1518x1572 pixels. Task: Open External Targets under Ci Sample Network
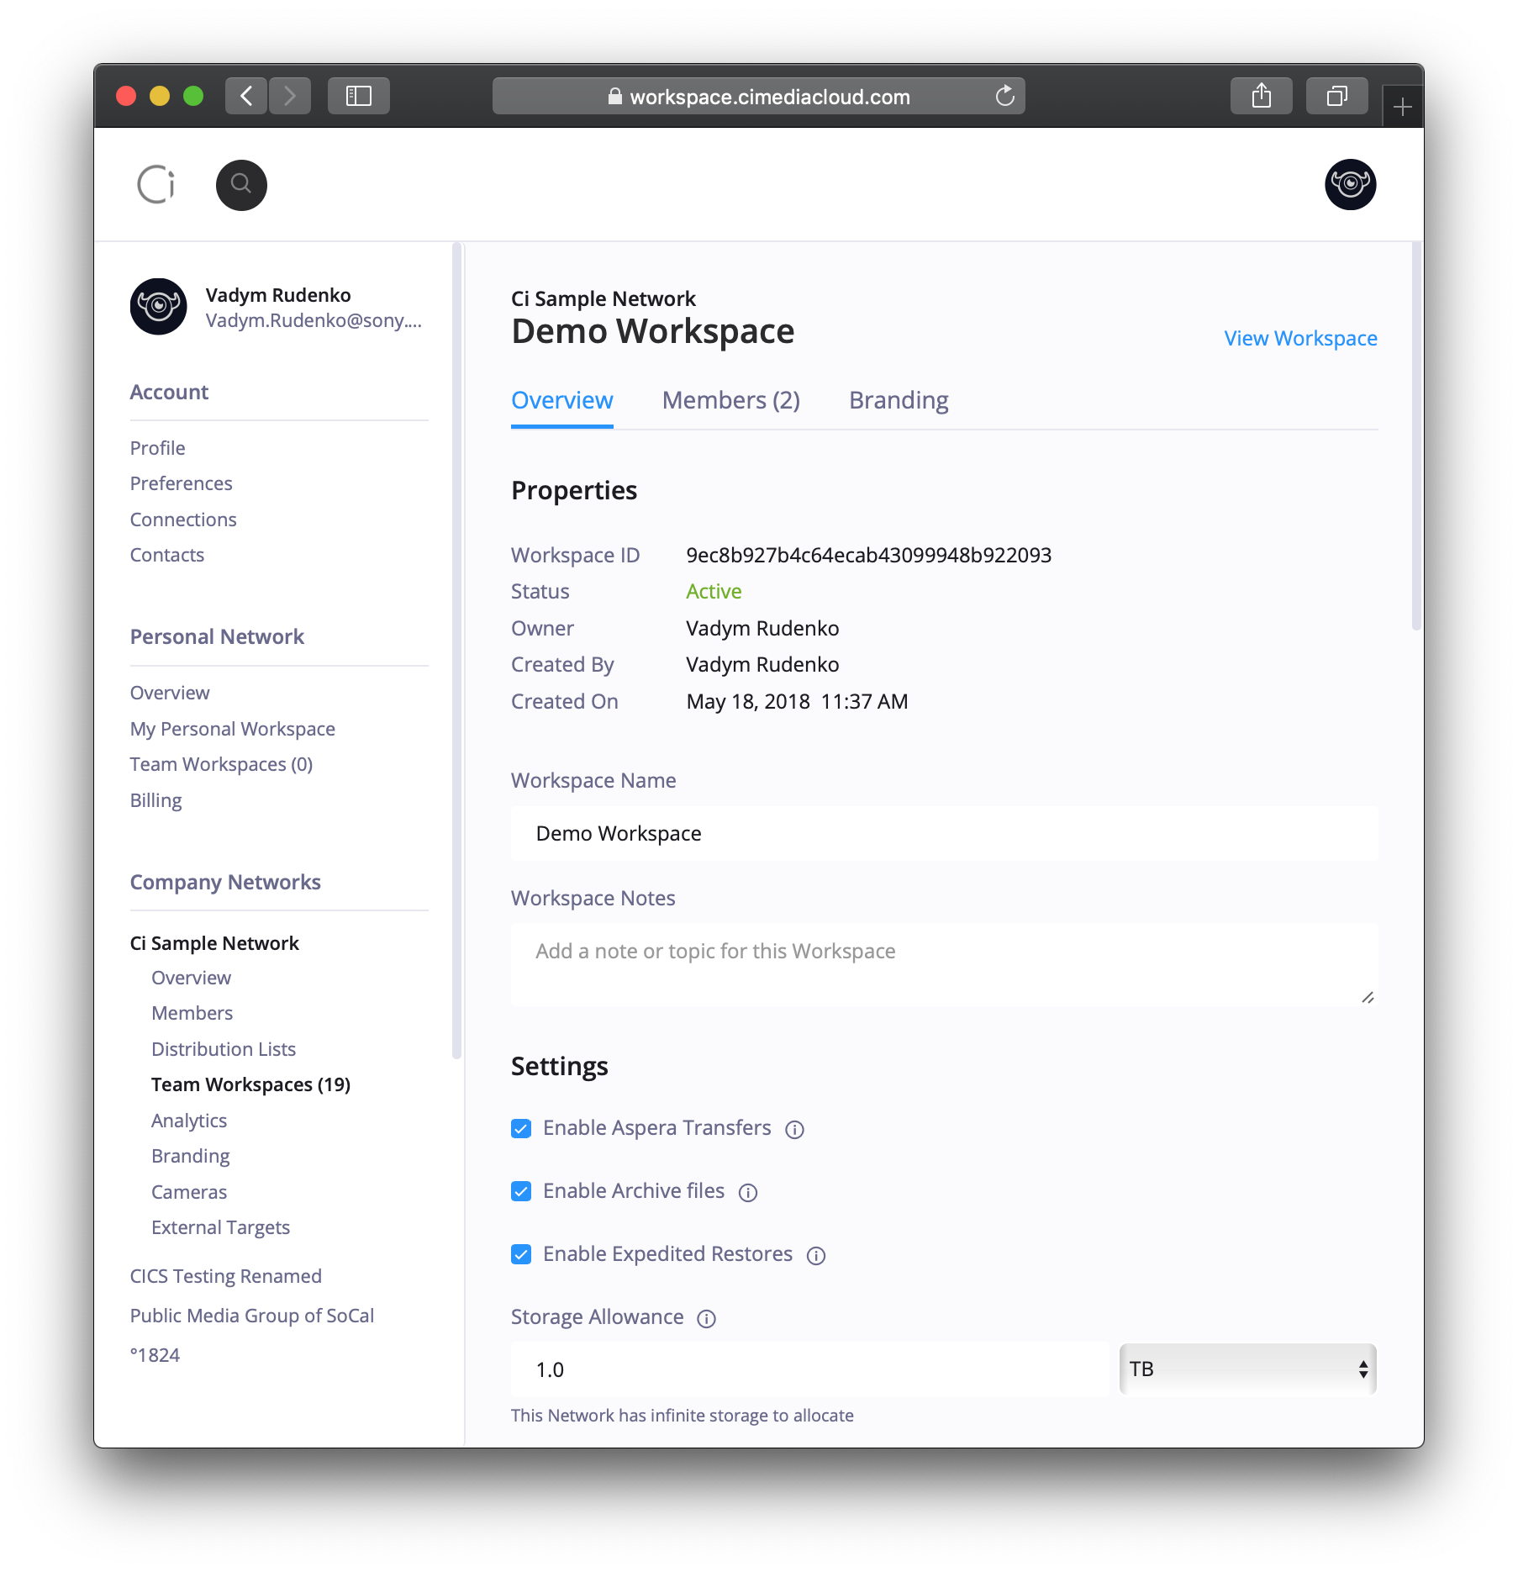220,1227
